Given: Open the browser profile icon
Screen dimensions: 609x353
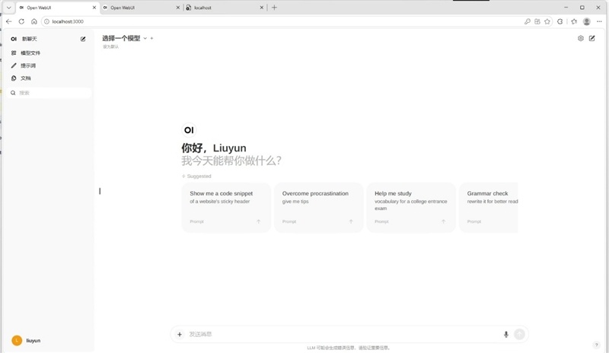Looking at the screenshot, I should (586, 21).
